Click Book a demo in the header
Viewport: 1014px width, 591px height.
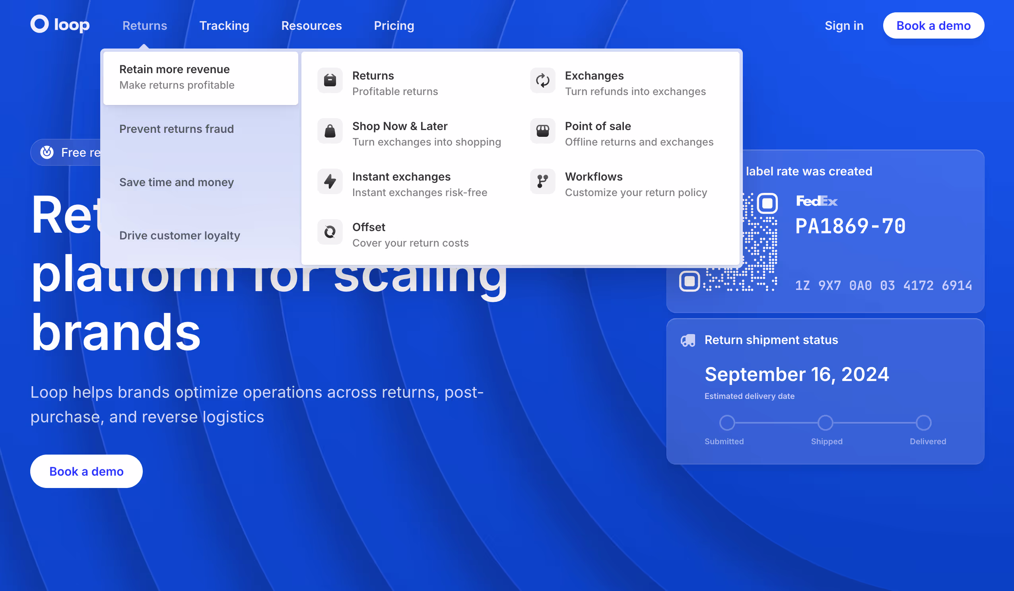pyautogui.click(x=934, y=25)
